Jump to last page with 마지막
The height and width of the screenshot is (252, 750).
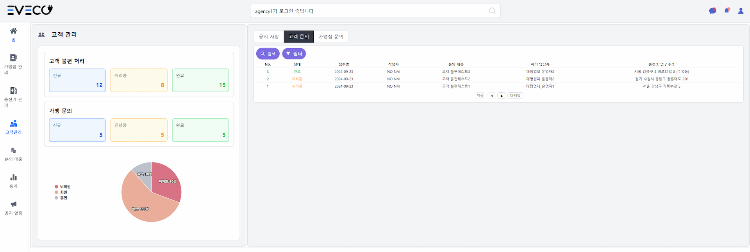515,96
